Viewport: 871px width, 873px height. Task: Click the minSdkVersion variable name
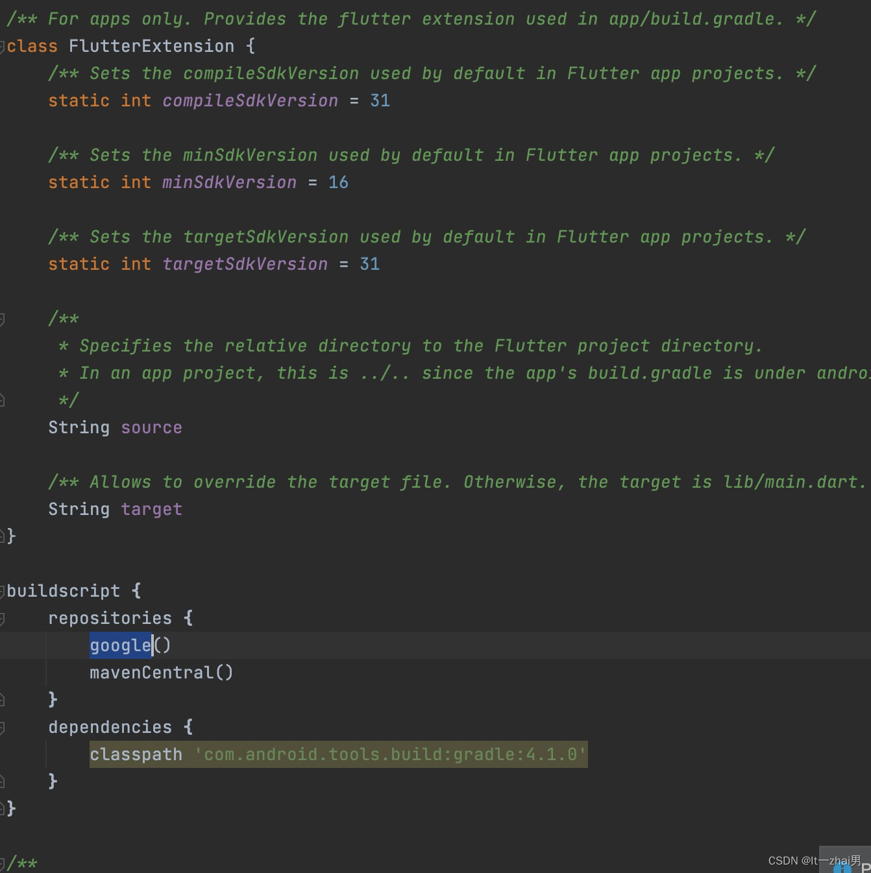point(229,182)
